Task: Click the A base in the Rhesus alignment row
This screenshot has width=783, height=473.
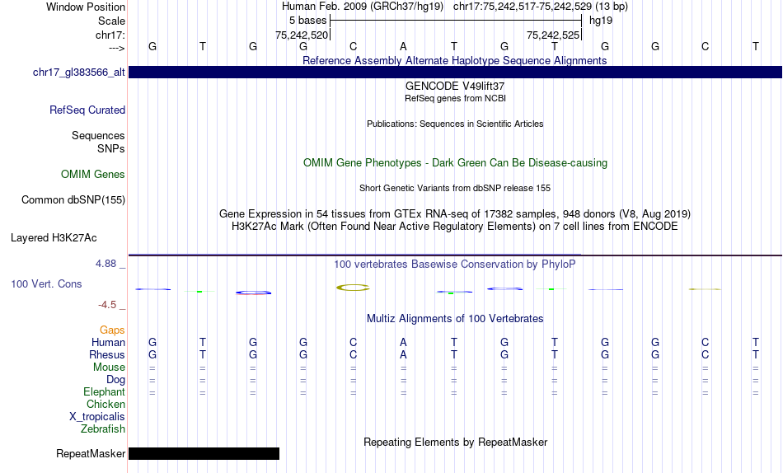Action: [404, 354]
